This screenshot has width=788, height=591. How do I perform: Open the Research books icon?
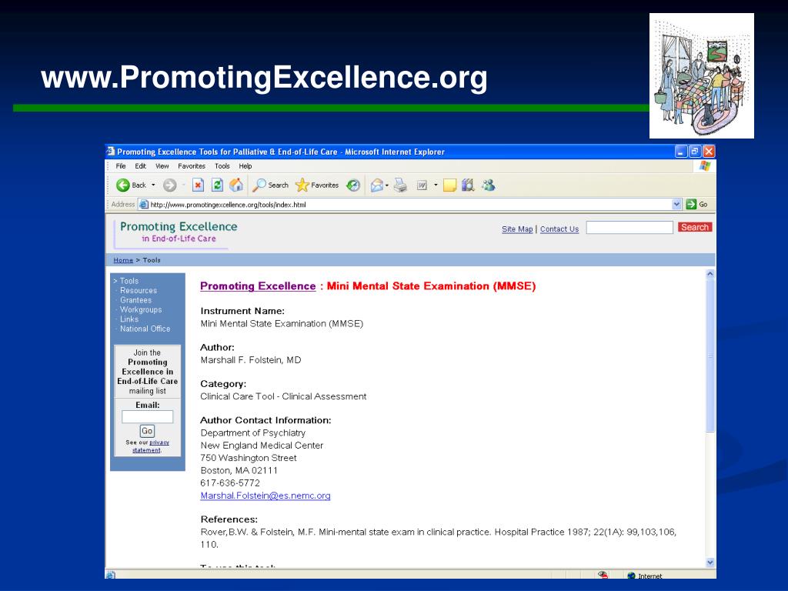click(468, 185)
